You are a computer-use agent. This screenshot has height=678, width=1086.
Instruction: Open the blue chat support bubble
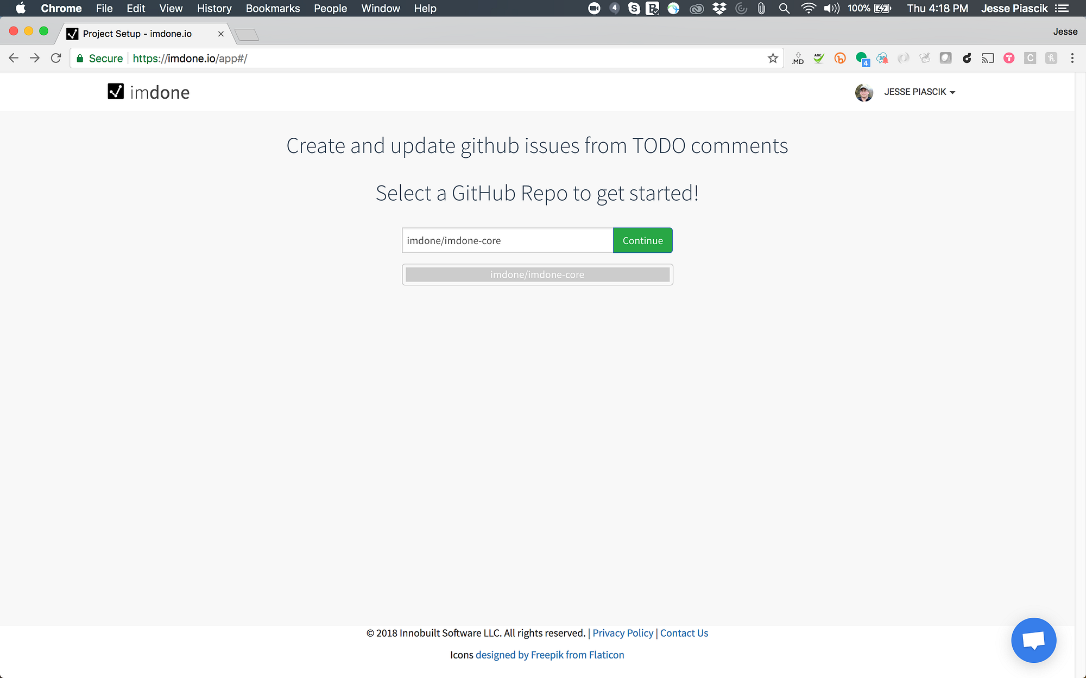click(x=1033, y=640)
